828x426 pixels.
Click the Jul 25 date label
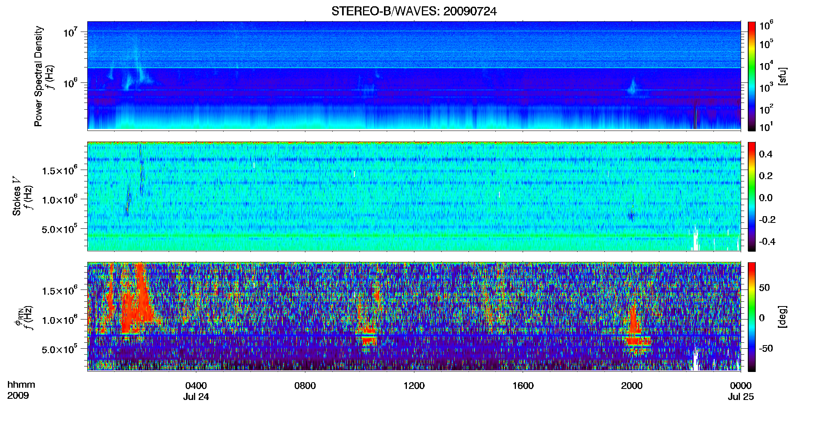click(741, 397)
